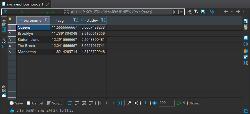
Task: Click the avg value 11.7391304348
Action: pos(65,34)
